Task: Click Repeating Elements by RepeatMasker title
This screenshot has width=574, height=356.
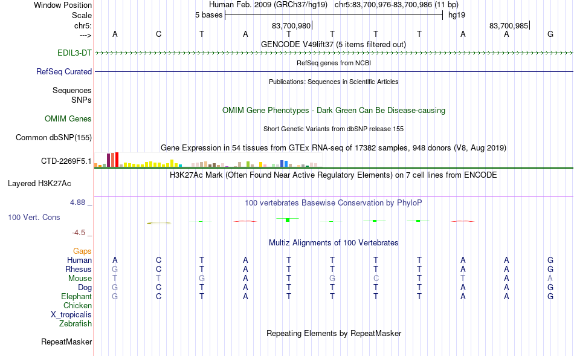Action: pyautogui.click(x=334, y=333)
